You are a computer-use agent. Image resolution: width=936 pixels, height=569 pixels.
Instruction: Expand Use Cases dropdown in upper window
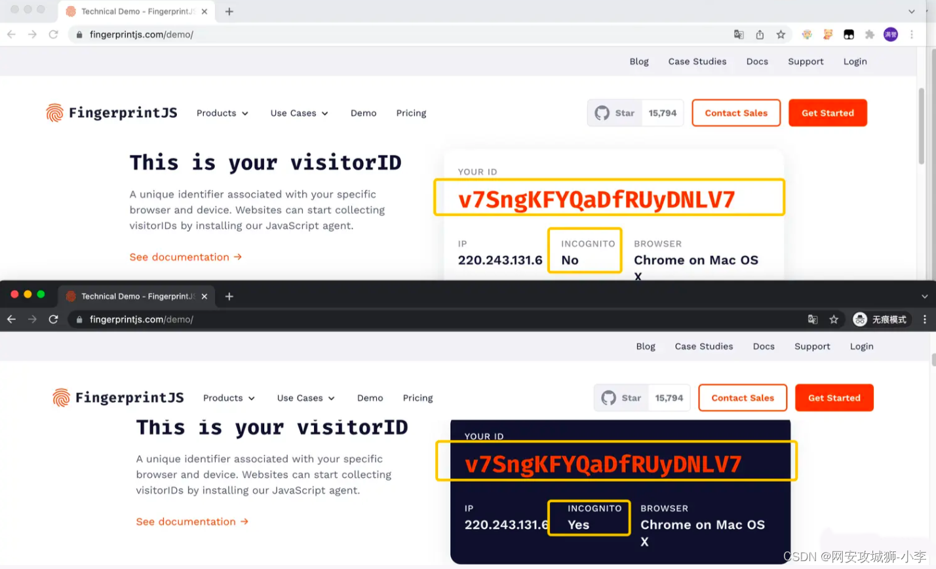point(300,113)
